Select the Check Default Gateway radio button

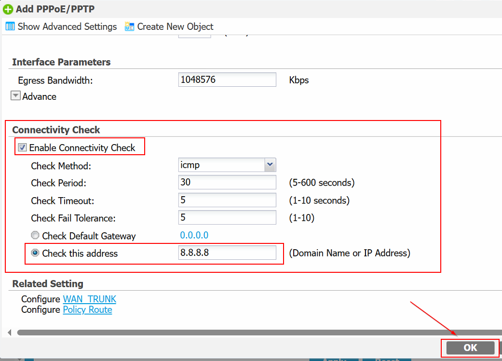[35, 236]
